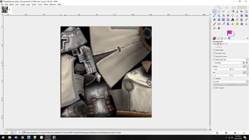Select the Eraser tool
Viewport: 249px width, 140px height.
click(x=219, y=24)
